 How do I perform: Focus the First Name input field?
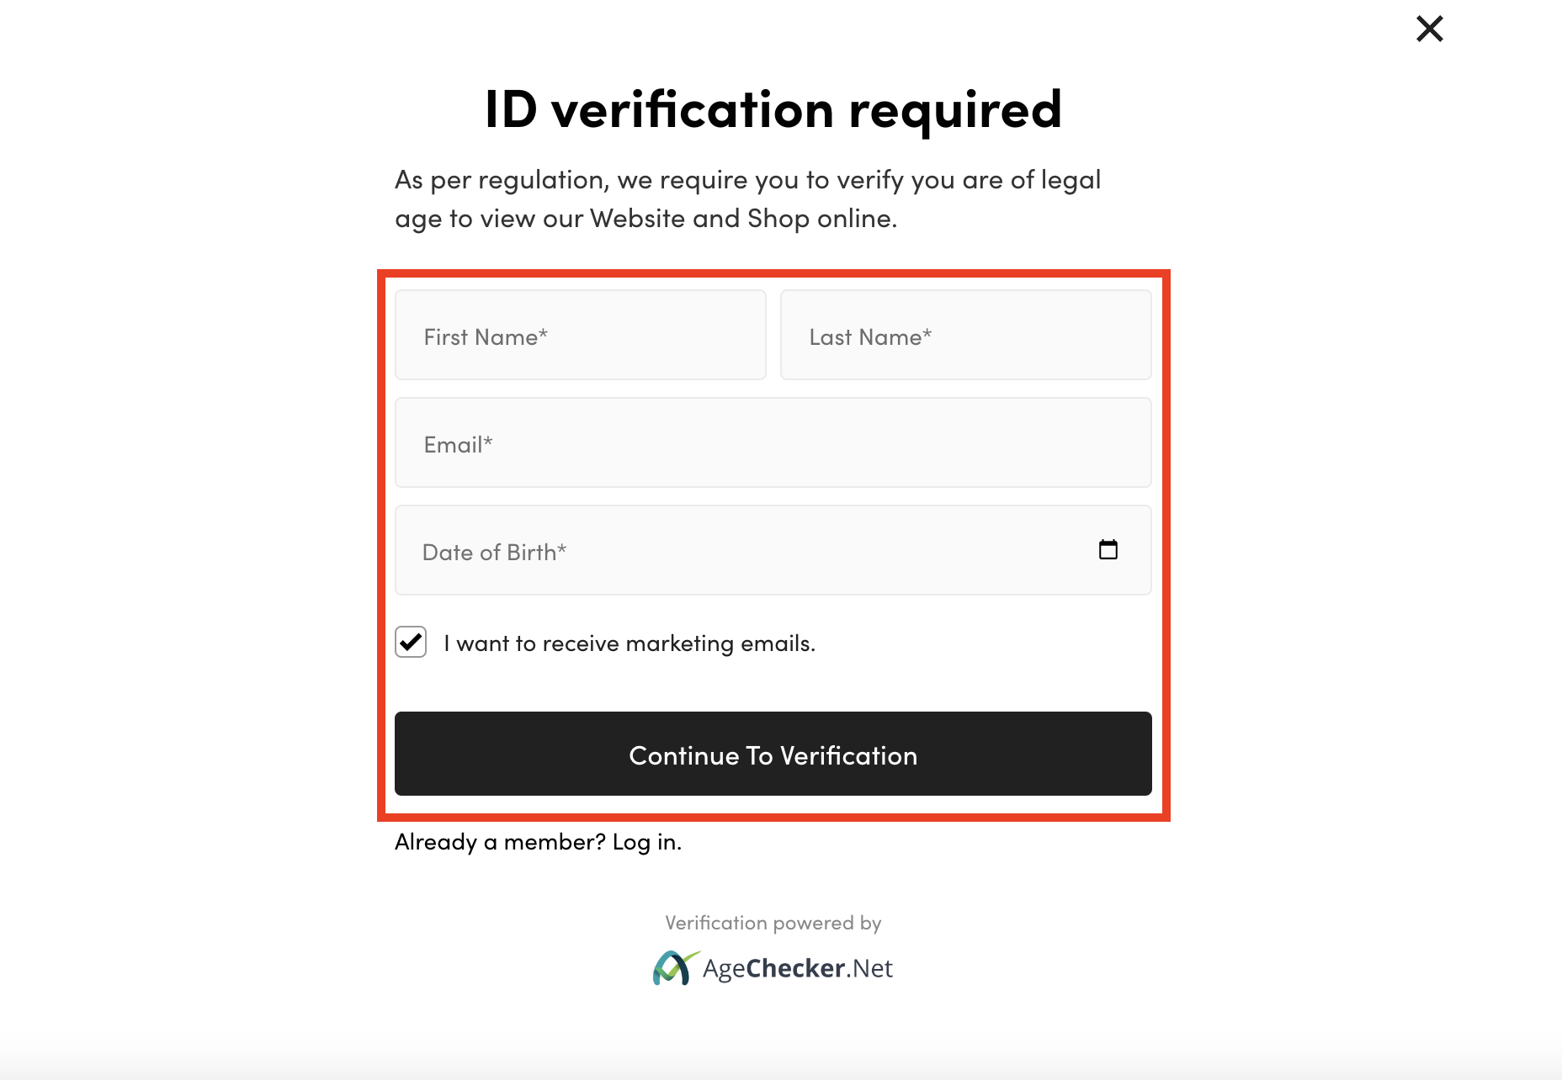pos(581,335)
